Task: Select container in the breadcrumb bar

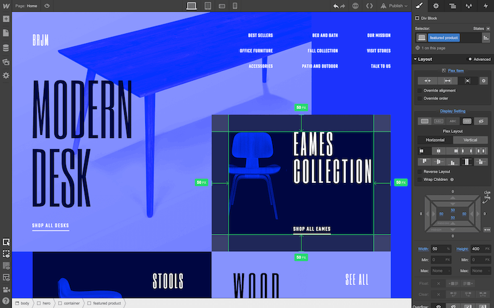Action: 69,303
